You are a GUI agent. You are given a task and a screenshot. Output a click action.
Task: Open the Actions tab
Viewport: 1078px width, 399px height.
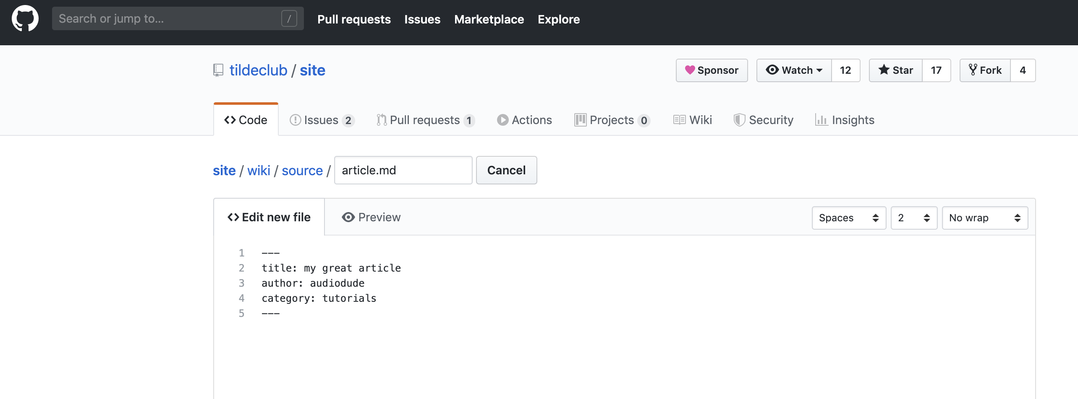click(x=524, y=120)
